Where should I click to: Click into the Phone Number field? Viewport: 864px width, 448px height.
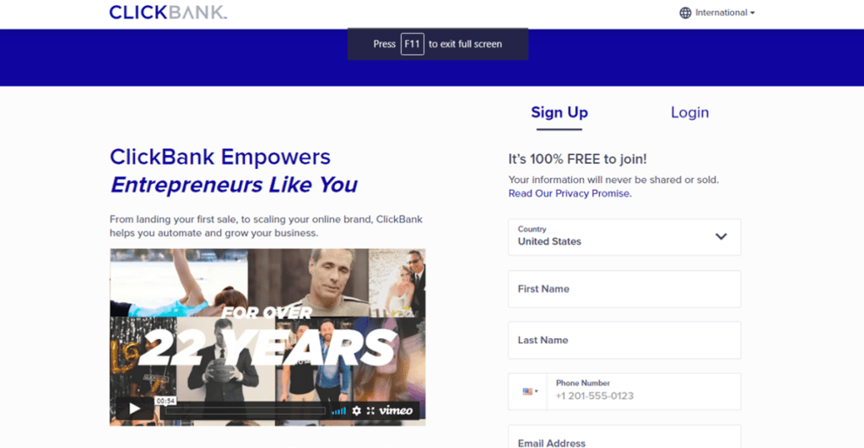point(644,391)
